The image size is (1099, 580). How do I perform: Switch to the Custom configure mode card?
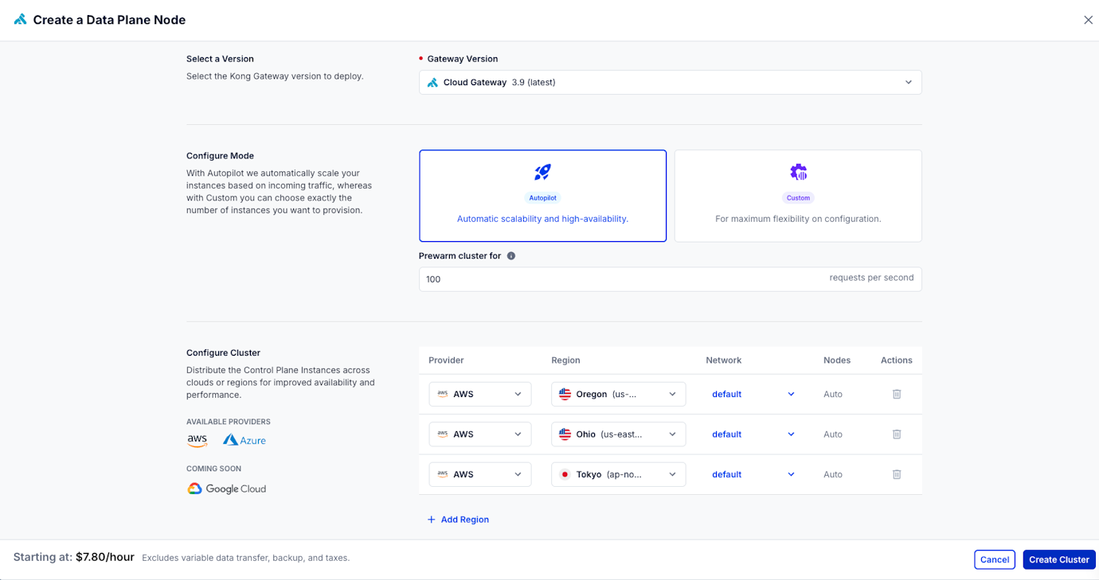coord(798,195)
